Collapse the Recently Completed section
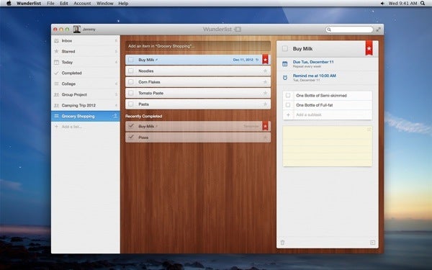Image resolution: width=432 pixels, height=270 pixels. [143, 116]
